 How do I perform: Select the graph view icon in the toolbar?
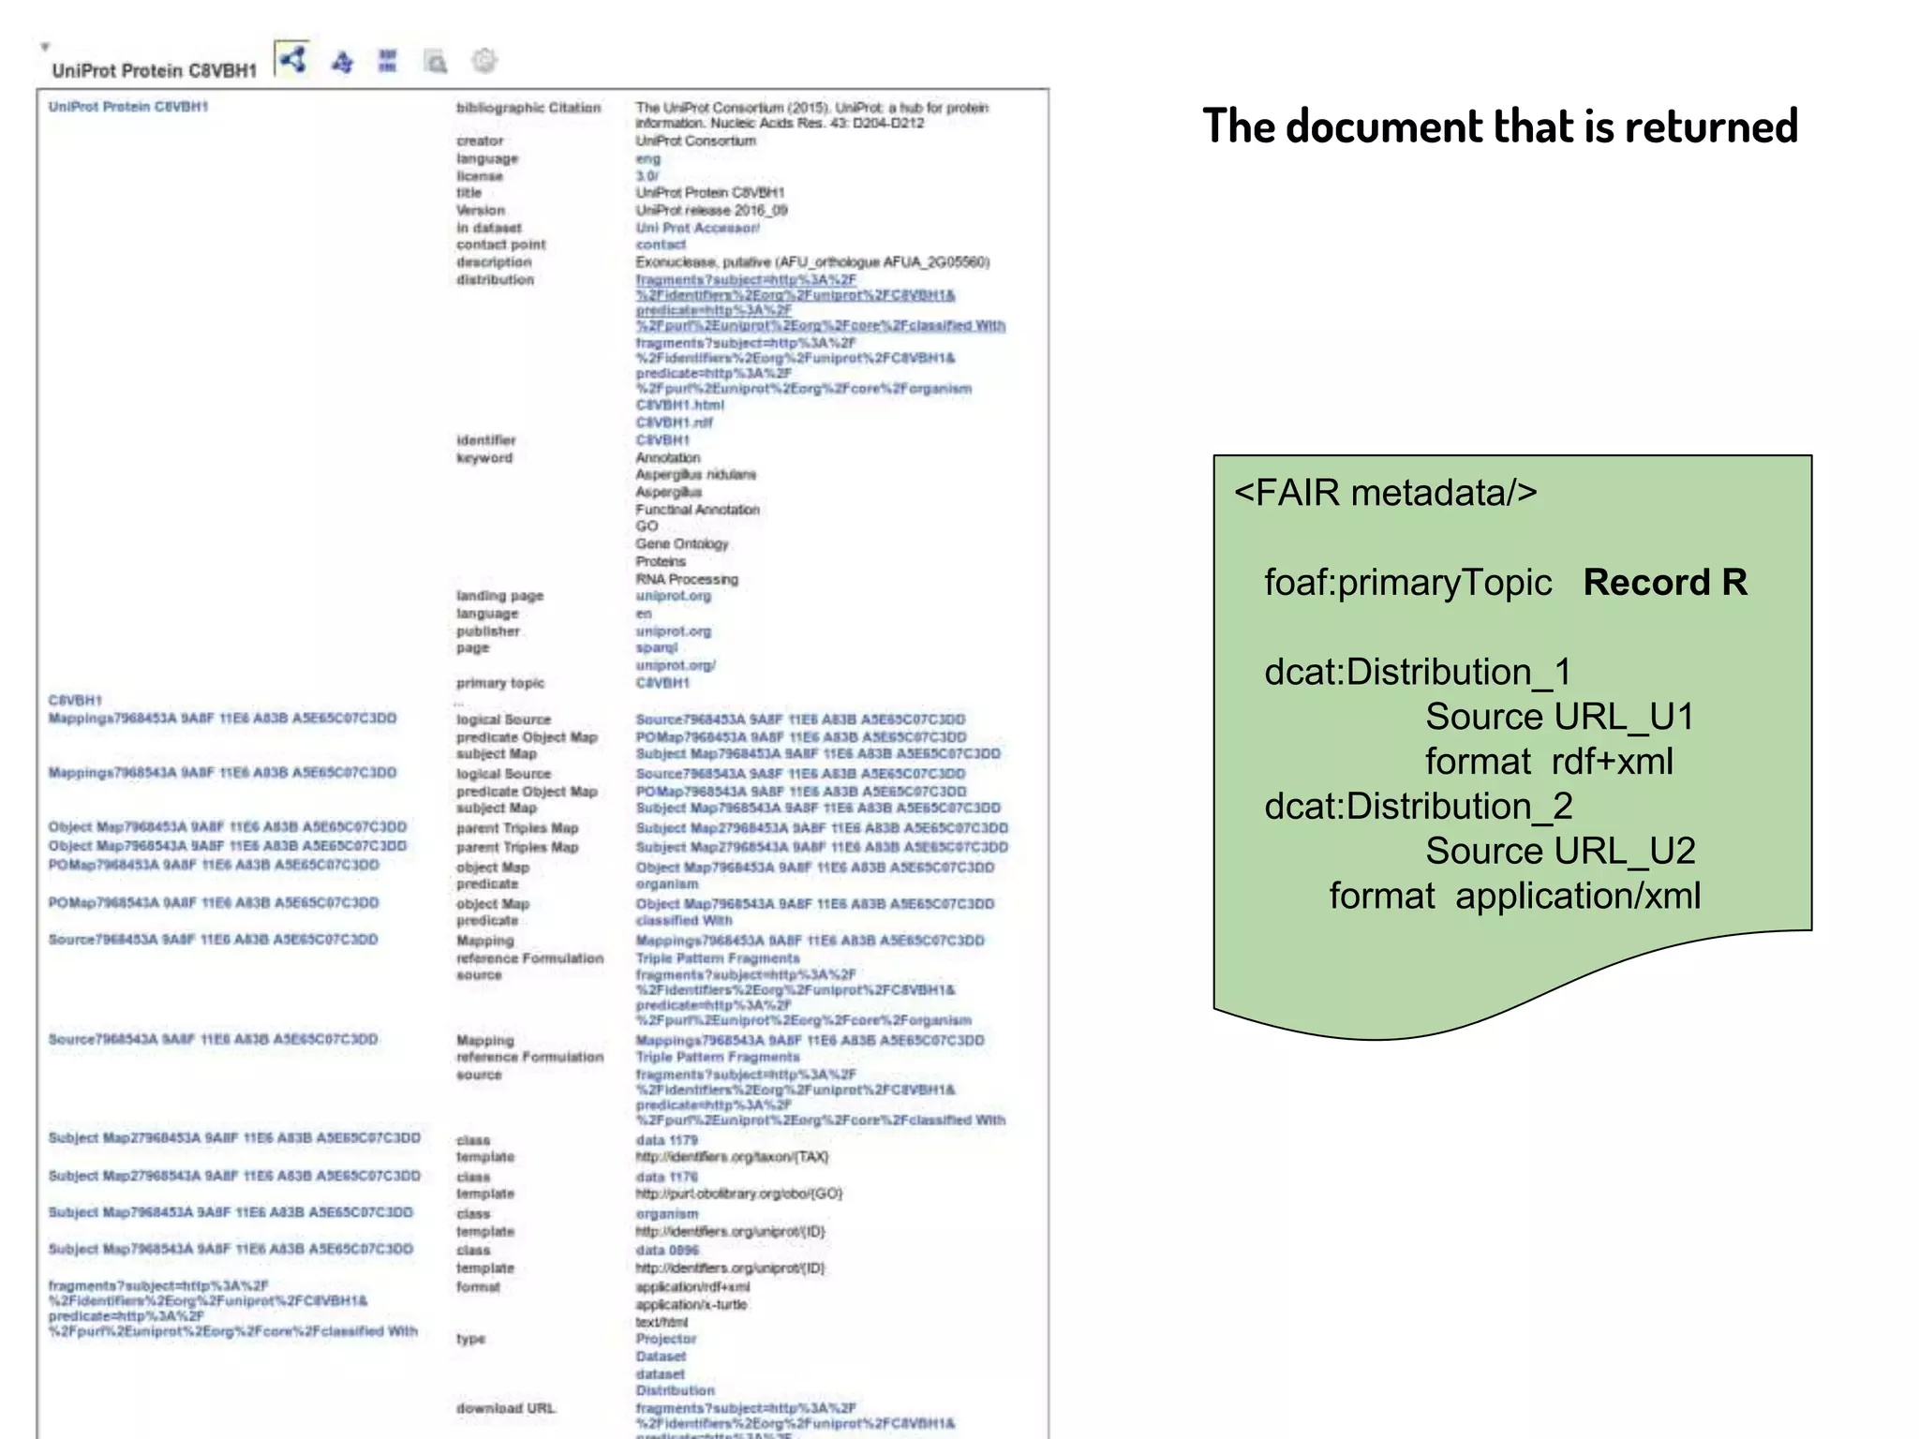292,60
